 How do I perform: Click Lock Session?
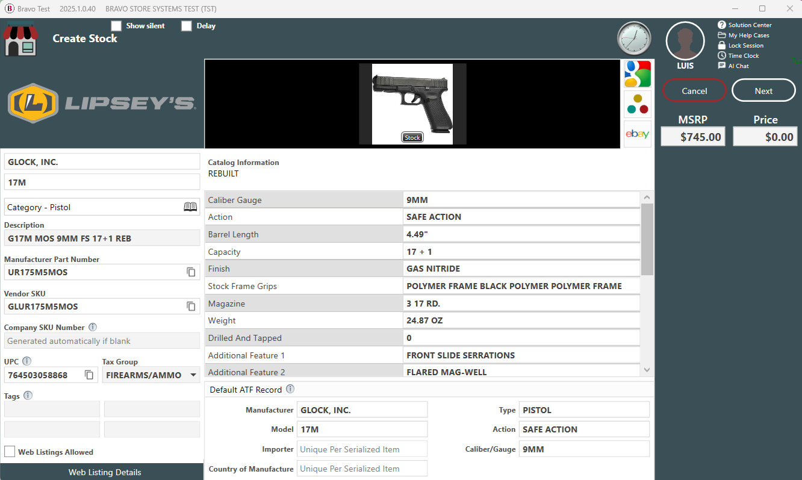coord(741,45)
